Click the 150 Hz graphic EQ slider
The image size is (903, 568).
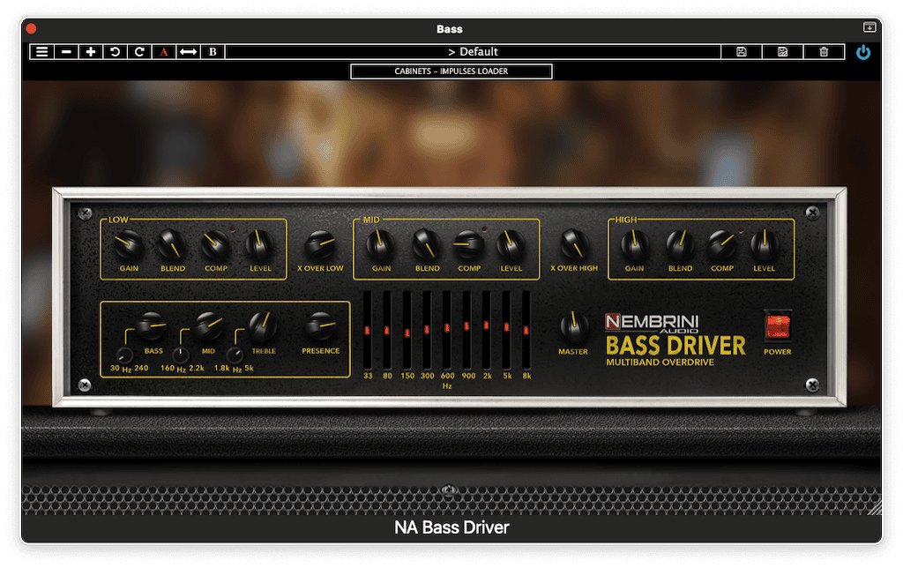(407, 331)
